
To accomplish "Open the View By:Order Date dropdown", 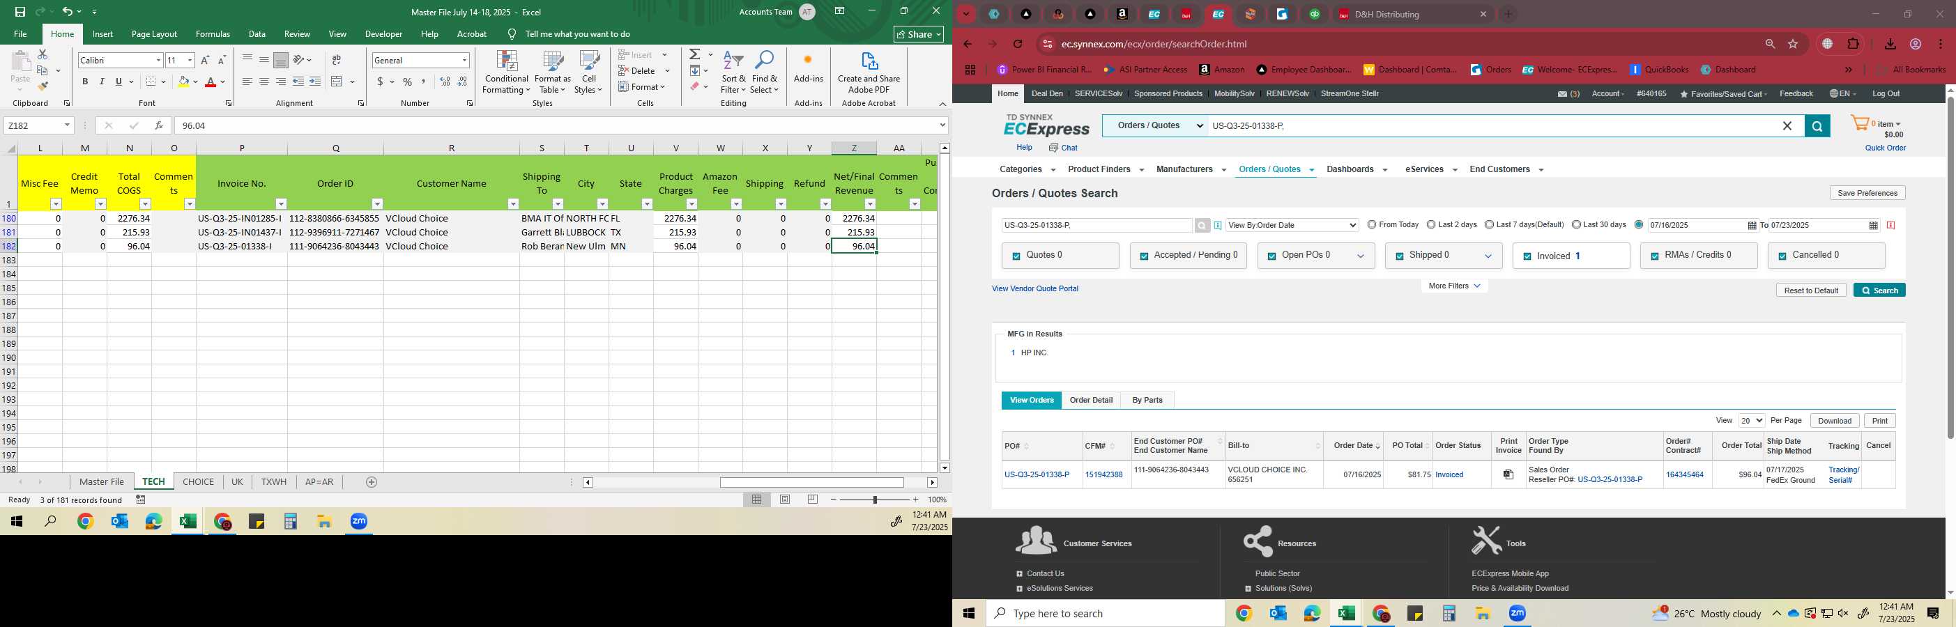I will (x=1292, y=226).
